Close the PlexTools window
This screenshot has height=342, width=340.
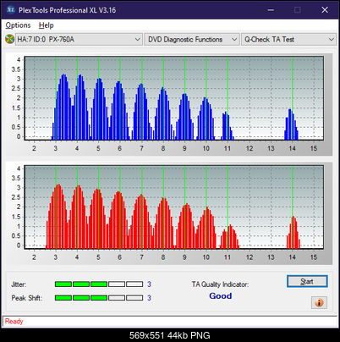pos(325,10)
